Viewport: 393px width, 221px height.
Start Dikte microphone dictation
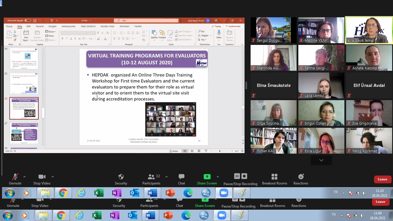[219, 35]
